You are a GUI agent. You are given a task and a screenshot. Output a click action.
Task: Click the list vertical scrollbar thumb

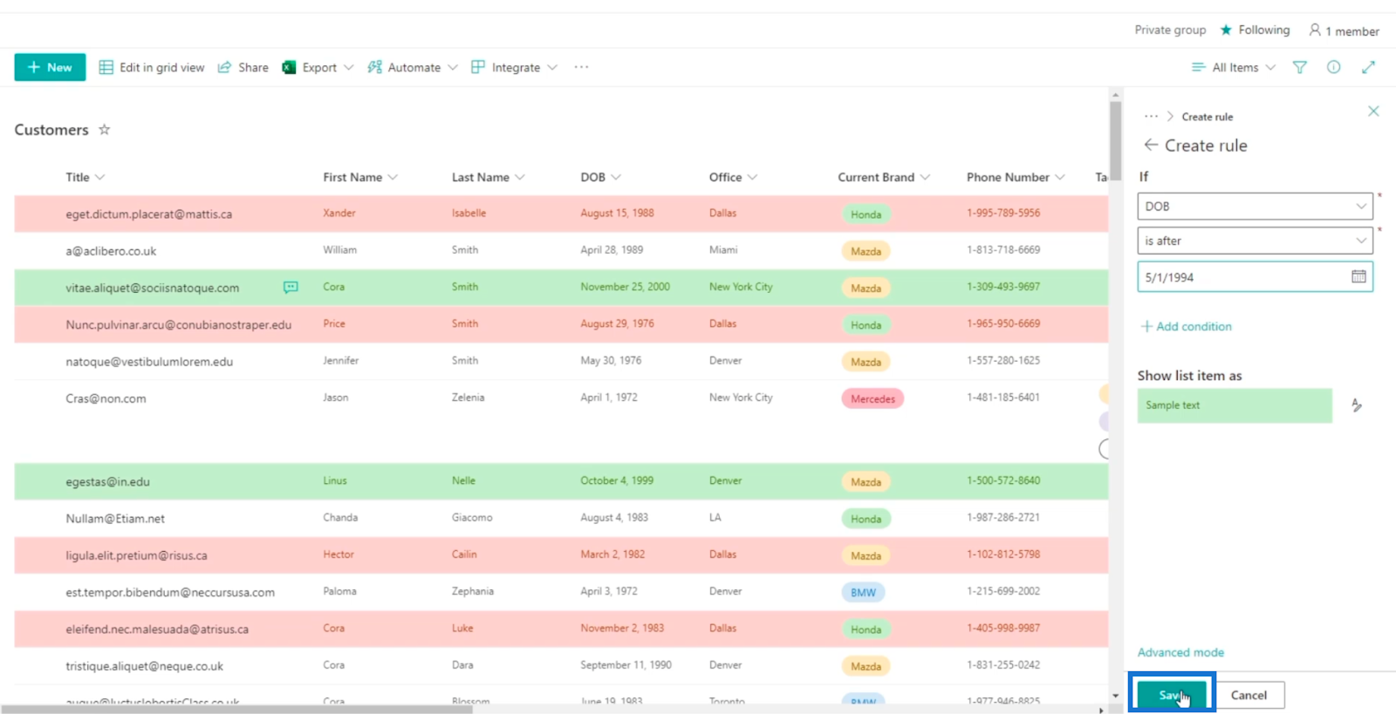coord(1115,139)
